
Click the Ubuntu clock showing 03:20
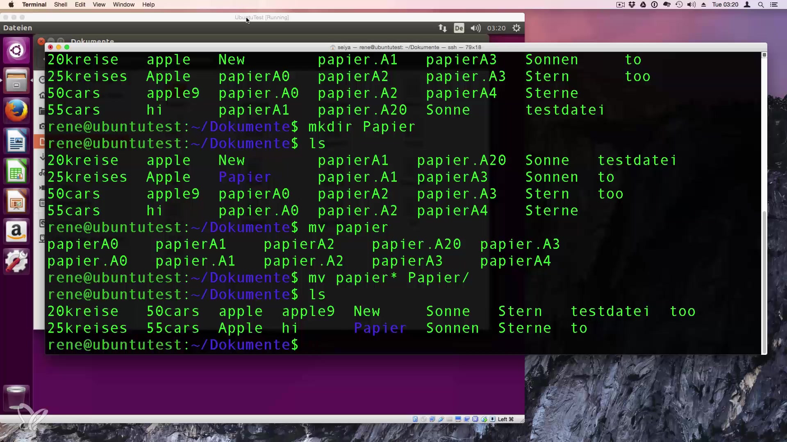(x=496, y=28)
